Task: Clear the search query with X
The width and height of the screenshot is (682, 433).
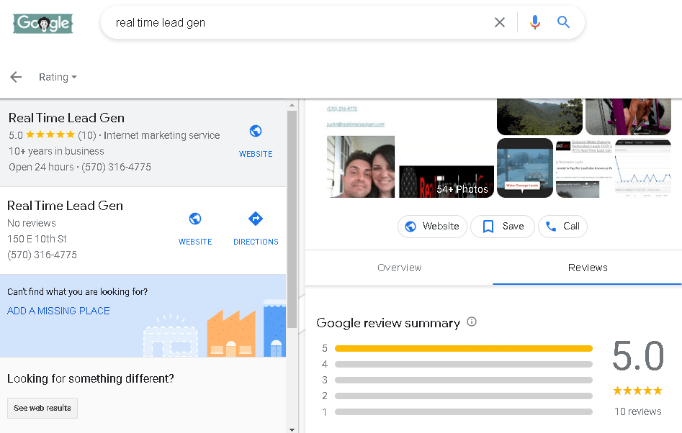Action: pyautogui.click(x=500, y=22)
